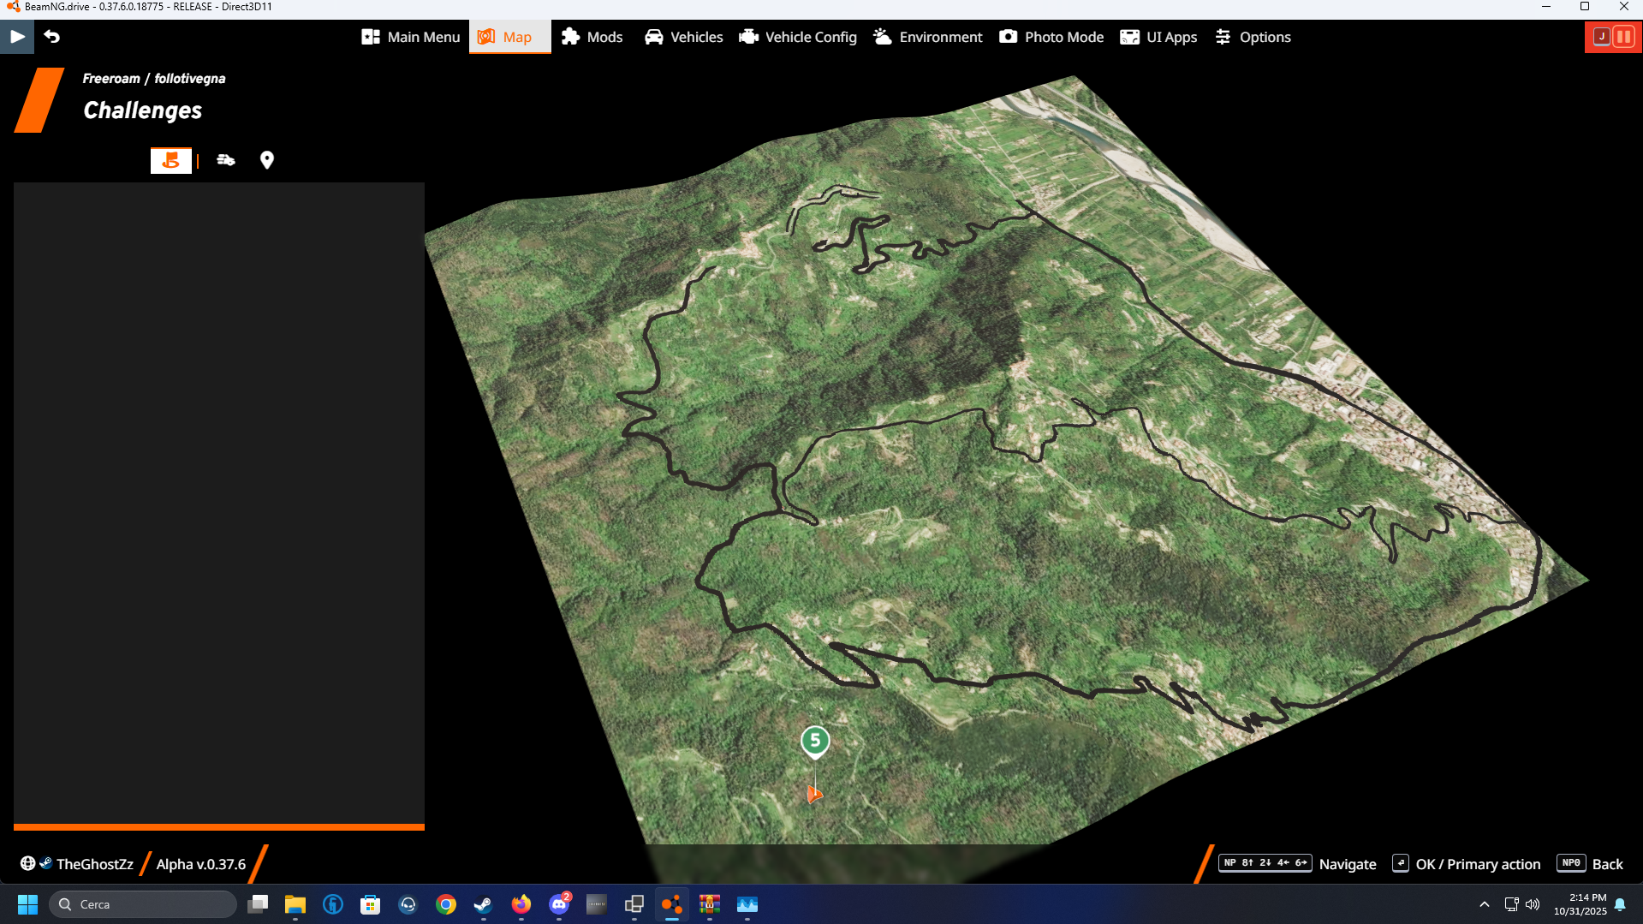Click the TheGhostZz username link
This screenshot has width=1643, height=924.
point(94,863)
